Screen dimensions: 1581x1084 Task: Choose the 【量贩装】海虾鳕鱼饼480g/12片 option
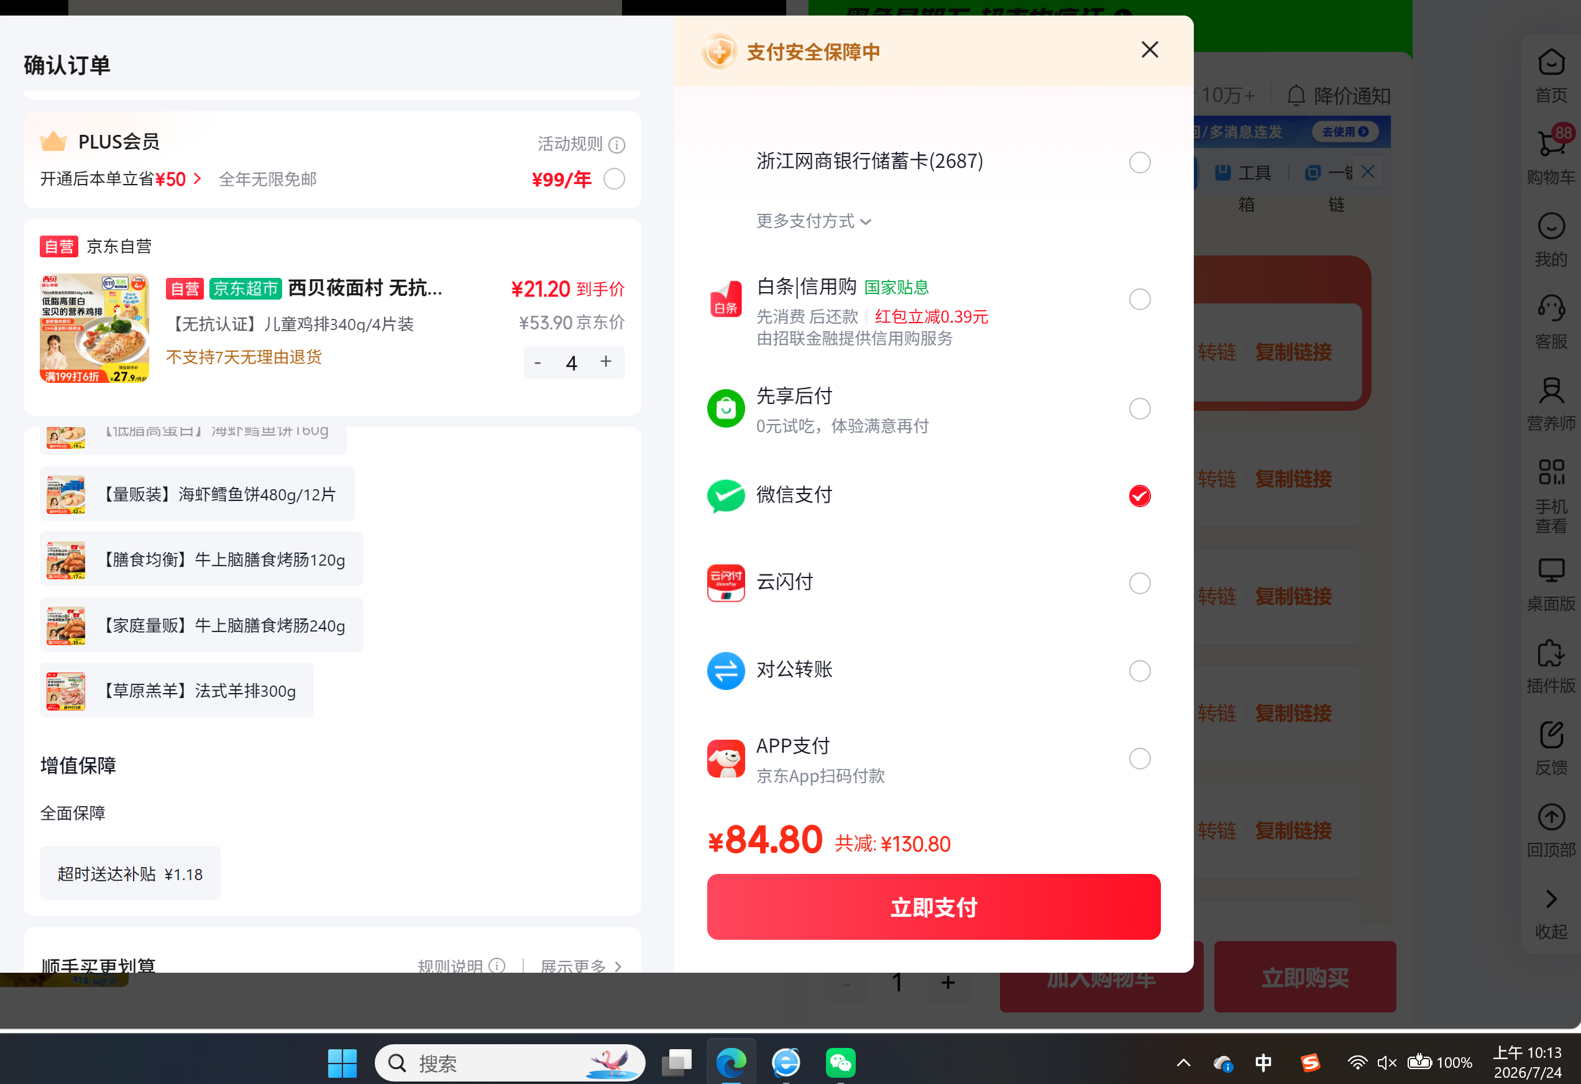(x=196, y=494)
